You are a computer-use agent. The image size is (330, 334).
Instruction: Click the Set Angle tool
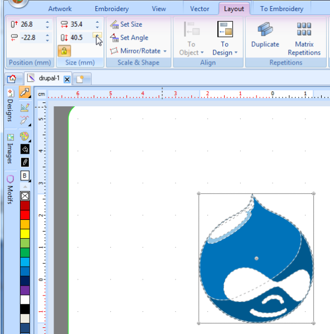pyautogui.click(x=129, y=38)
